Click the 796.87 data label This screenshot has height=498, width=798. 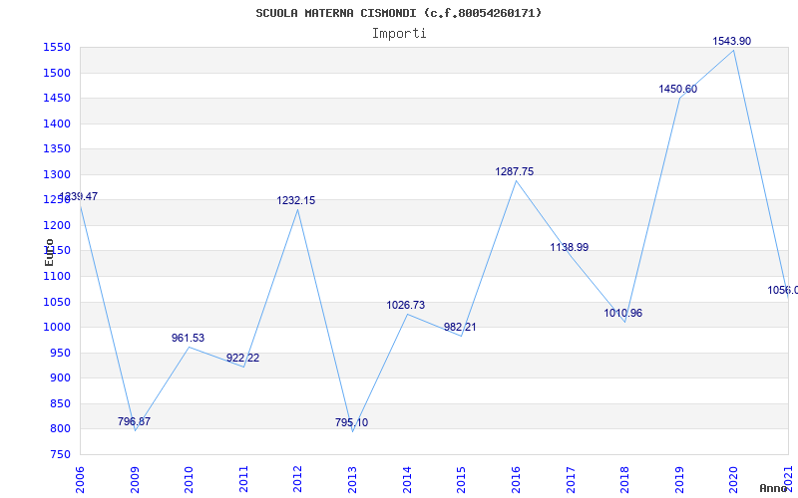[x=134, y=421]
